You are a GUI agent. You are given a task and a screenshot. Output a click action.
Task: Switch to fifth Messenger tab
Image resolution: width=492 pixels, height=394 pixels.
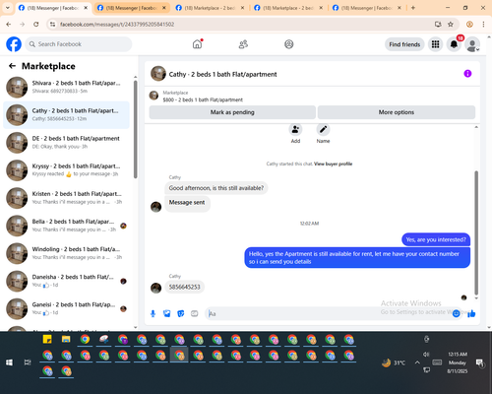(367, 8)
